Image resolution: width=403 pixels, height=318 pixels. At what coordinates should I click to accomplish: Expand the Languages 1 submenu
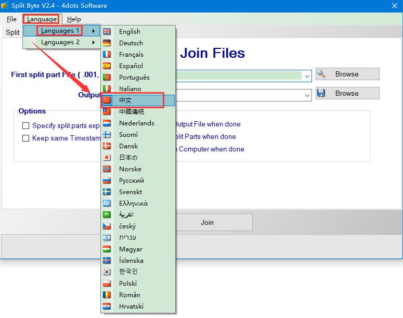[x=61, y=31]
